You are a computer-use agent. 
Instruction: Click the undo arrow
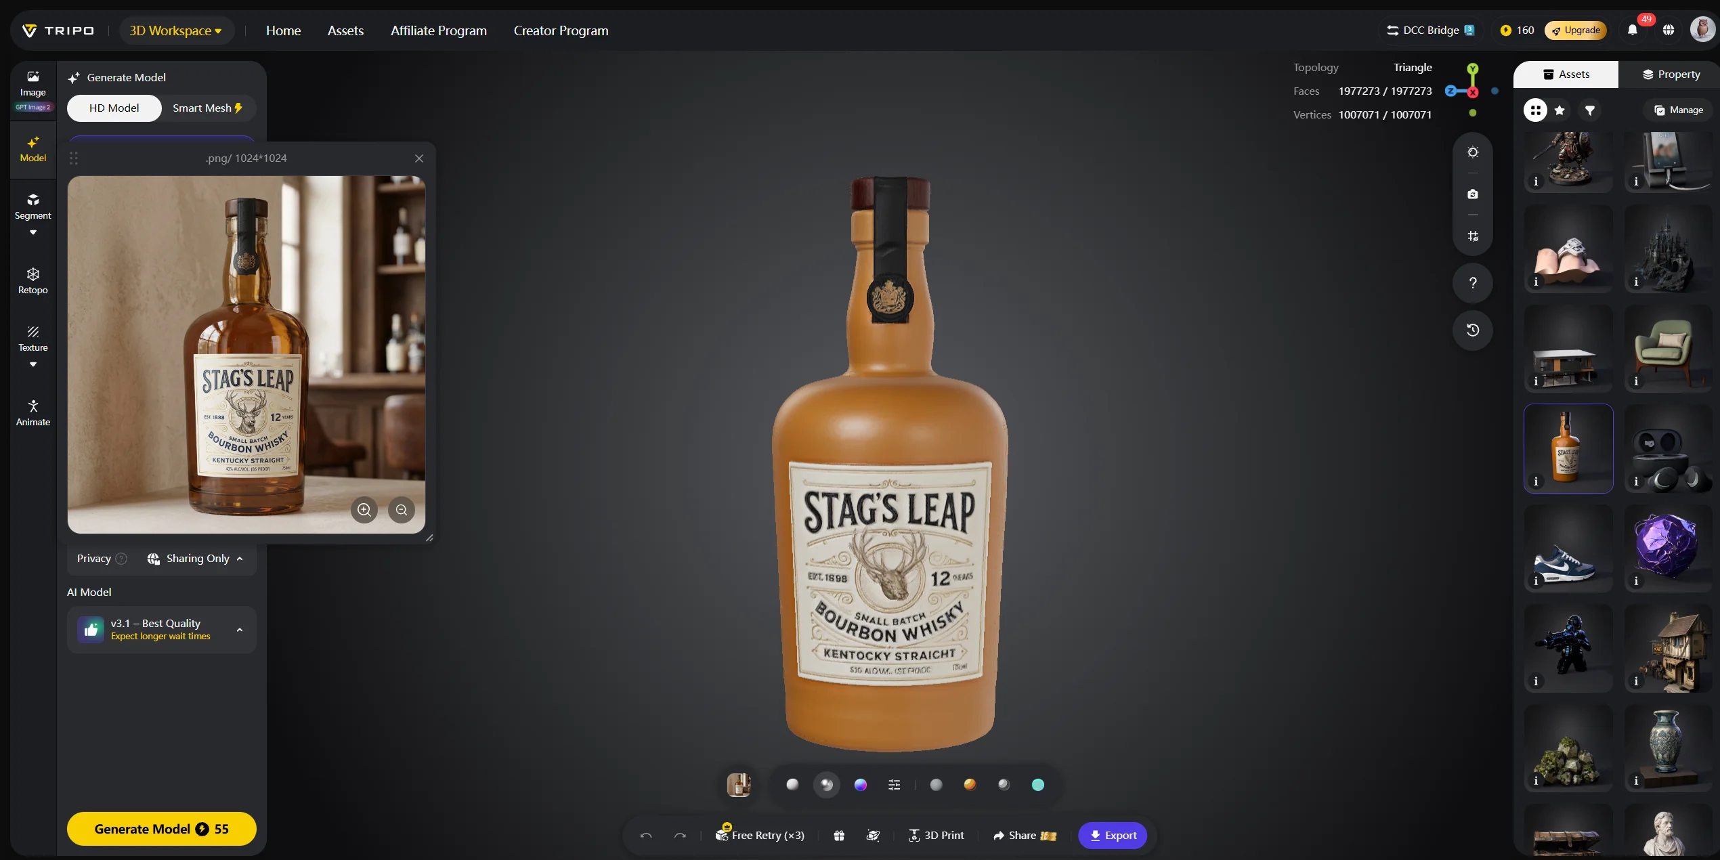tap(646, 836)
